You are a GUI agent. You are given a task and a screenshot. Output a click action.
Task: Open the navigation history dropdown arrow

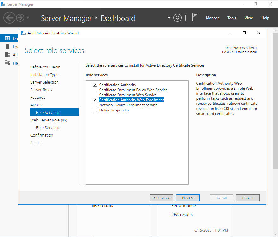(28, 18)
